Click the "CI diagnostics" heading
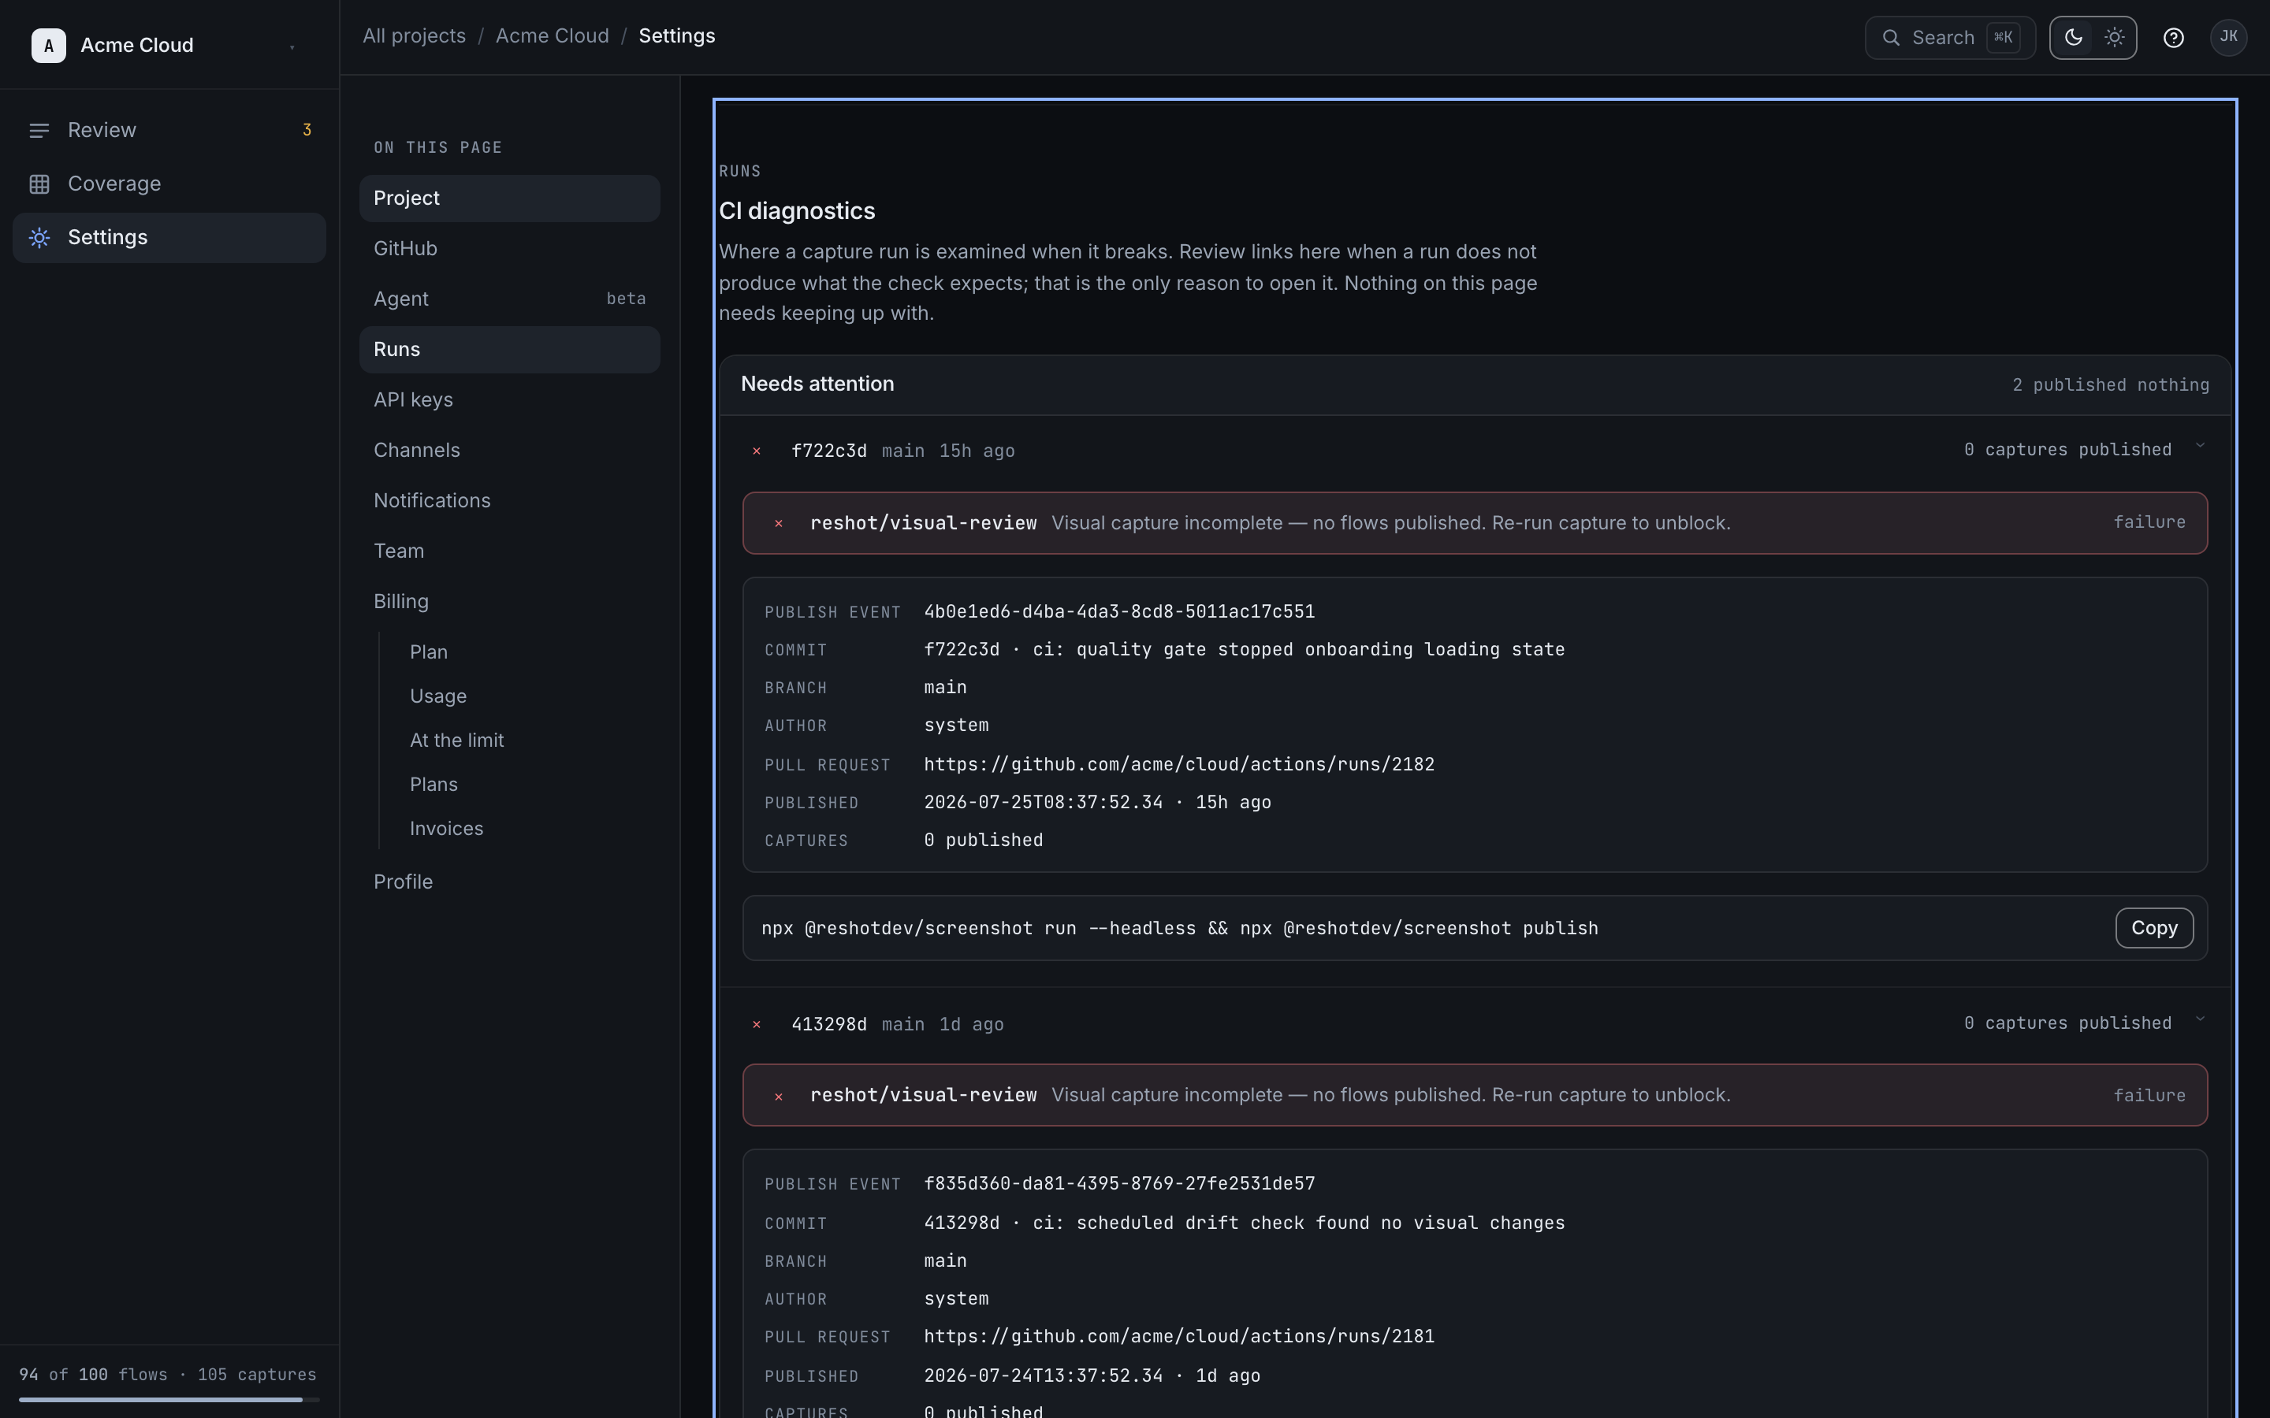 (x=796, y=211)
